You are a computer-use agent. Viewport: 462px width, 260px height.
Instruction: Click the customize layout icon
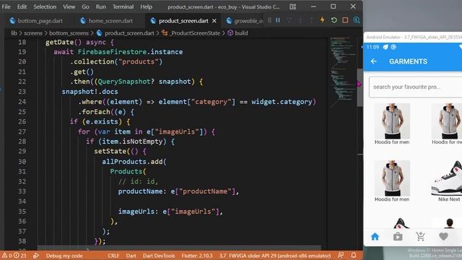point(292,6)
